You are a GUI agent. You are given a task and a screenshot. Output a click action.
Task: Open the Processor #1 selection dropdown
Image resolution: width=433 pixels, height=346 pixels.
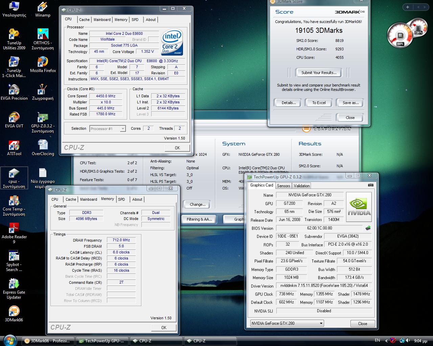click(x=108, y=129)
